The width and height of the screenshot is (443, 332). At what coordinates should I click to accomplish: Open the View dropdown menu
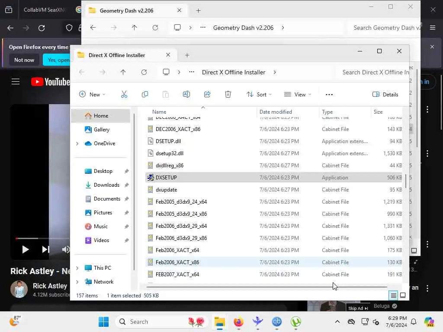click(x=298, y=94)
